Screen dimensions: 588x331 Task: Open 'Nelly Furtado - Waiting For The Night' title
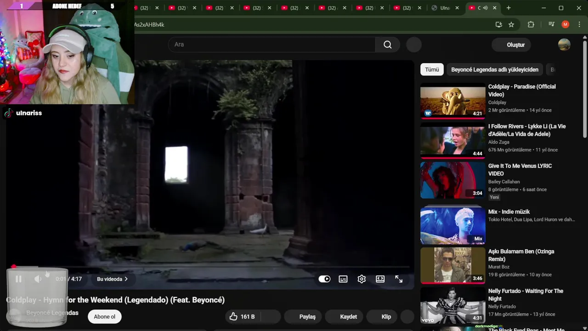click(526, 295)
